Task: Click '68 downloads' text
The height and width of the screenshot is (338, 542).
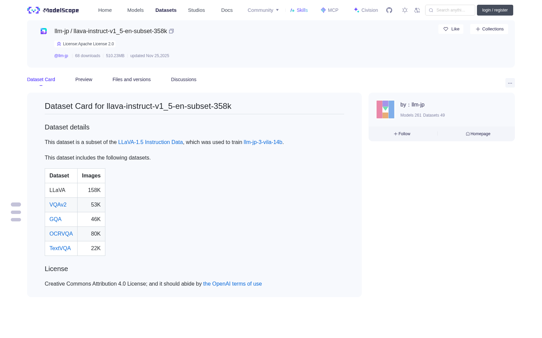Action: pos(88,56)
